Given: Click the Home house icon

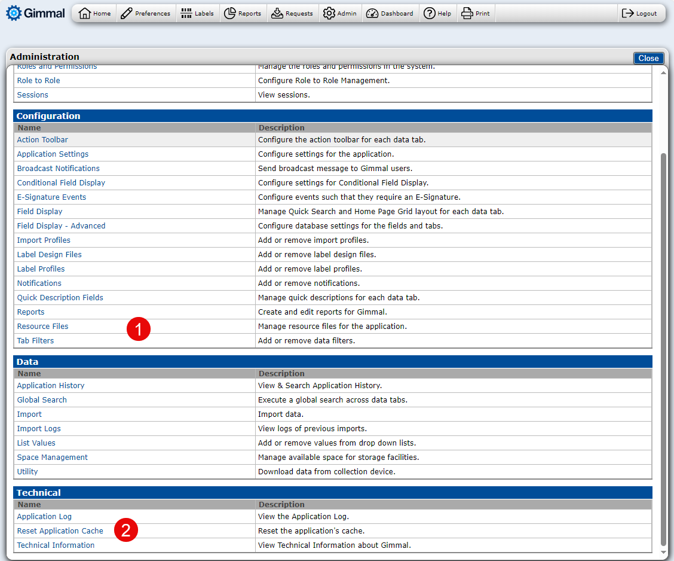Looking at the screenshot, I should [x=85, y=13].
